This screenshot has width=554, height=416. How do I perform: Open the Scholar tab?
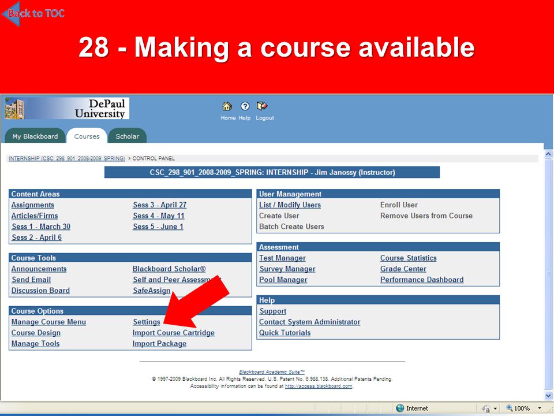click(x=127, y=136)
